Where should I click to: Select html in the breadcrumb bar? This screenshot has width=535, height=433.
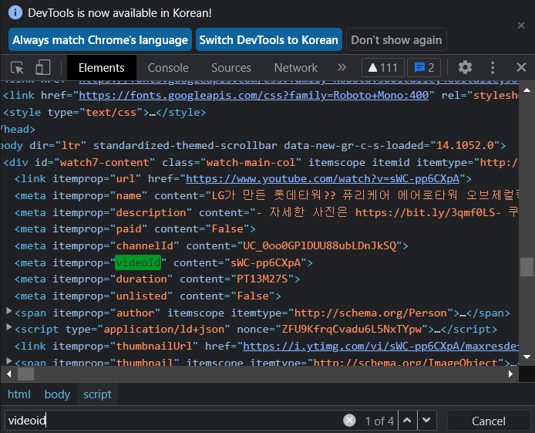coord(19,394)
